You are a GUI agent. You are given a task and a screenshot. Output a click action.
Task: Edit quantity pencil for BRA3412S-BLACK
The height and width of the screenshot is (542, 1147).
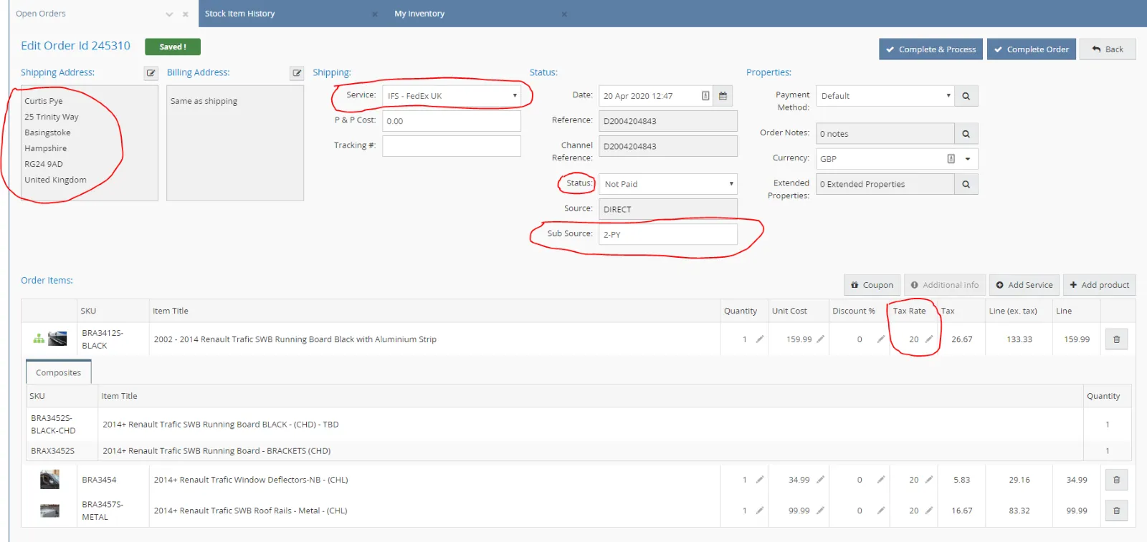pos(760,339)
